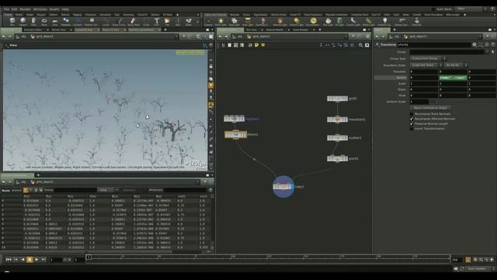Jump to first frame button
This screenshot has width=497, height=280.
tap(9, 260)
